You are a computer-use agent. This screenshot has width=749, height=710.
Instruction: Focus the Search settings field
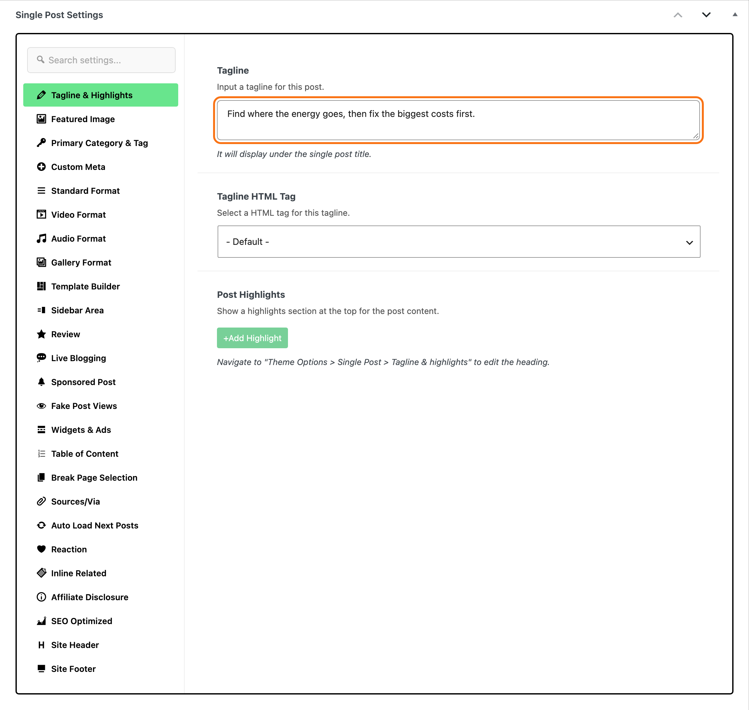click(101, 60)
